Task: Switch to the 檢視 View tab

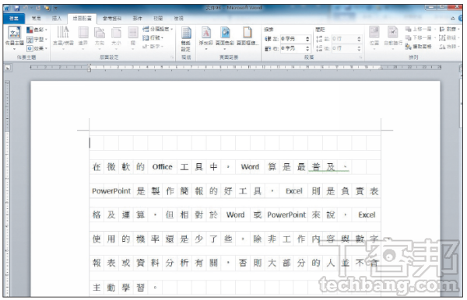Action: (179, 19)
